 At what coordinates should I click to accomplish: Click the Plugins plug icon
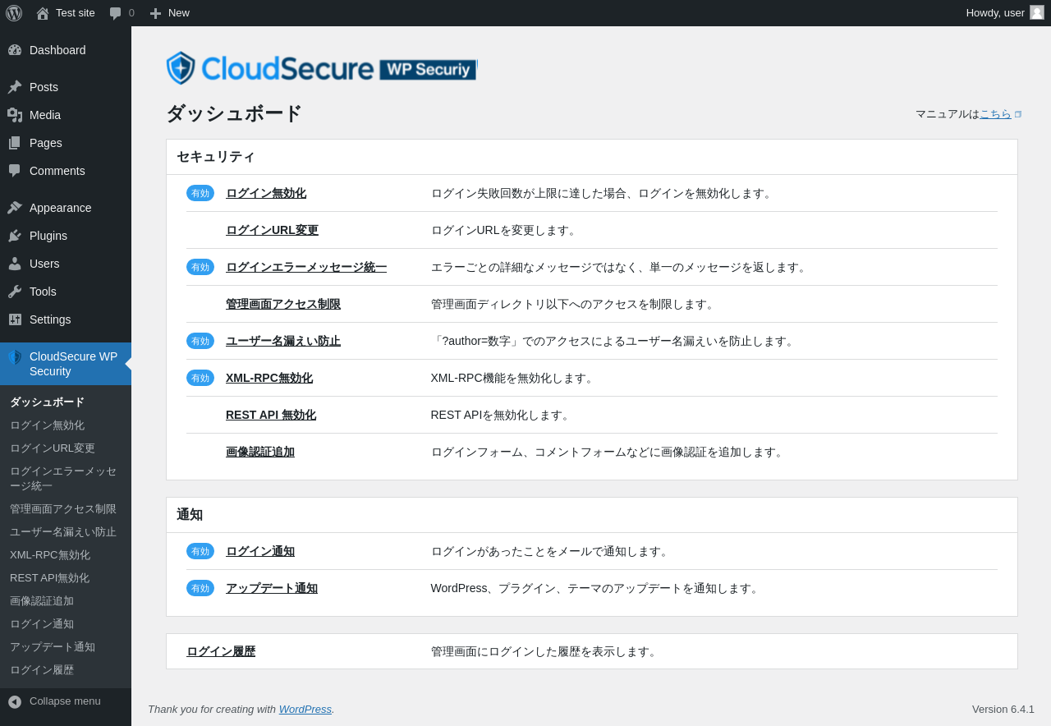click(x=15, y=236)
